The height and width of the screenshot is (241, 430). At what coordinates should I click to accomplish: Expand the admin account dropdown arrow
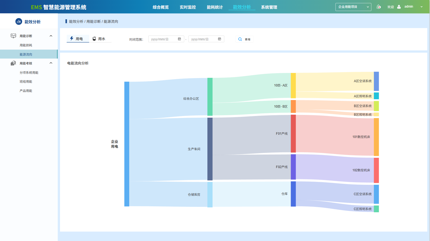422,7
